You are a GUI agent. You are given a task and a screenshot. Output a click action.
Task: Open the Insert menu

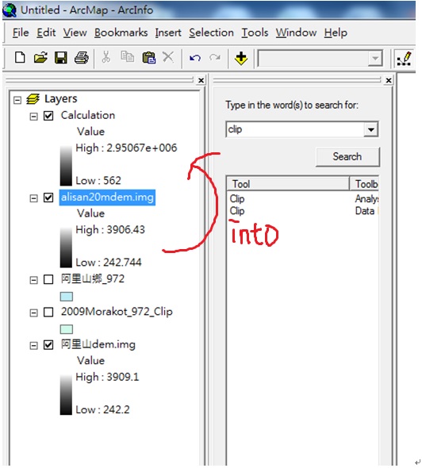pyautogui.click(x=168, y=33)
